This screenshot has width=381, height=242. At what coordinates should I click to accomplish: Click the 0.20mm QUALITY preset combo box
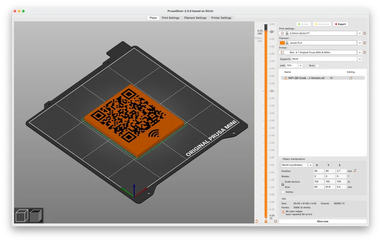point(318,33)
